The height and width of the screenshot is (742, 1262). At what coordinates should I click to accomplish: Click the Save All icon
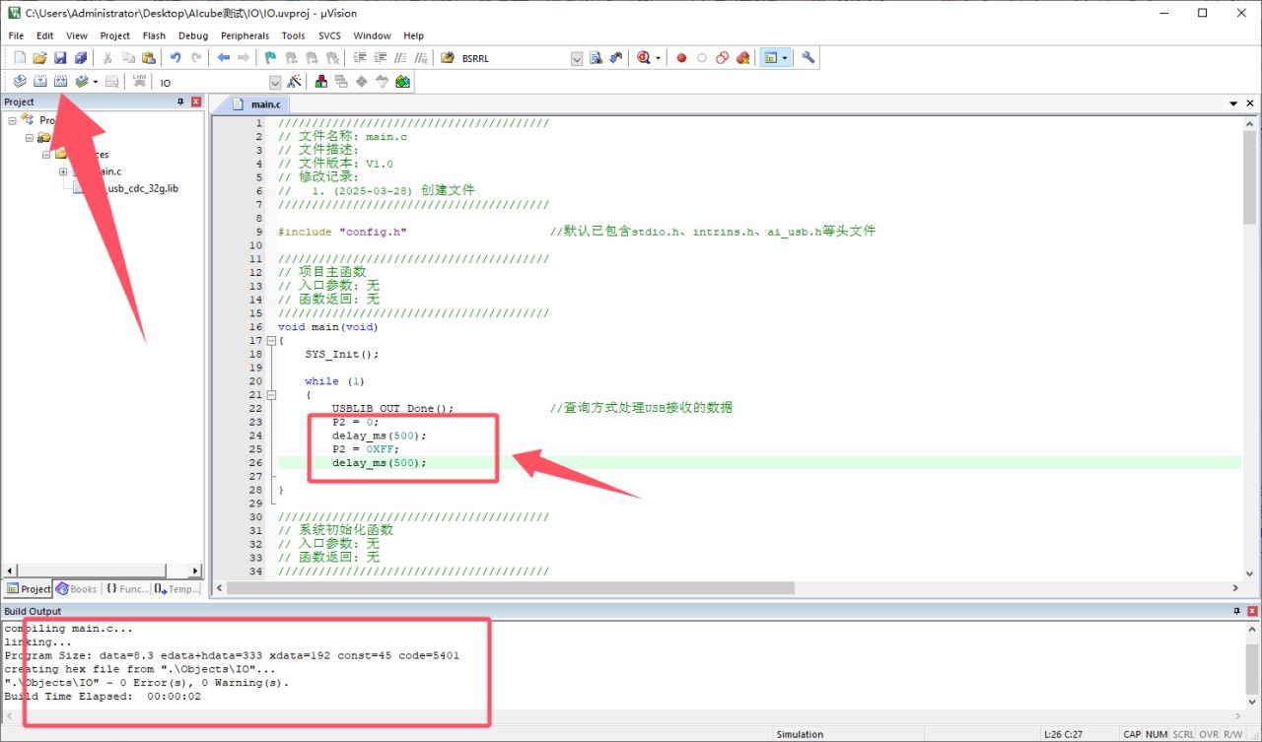81,58
